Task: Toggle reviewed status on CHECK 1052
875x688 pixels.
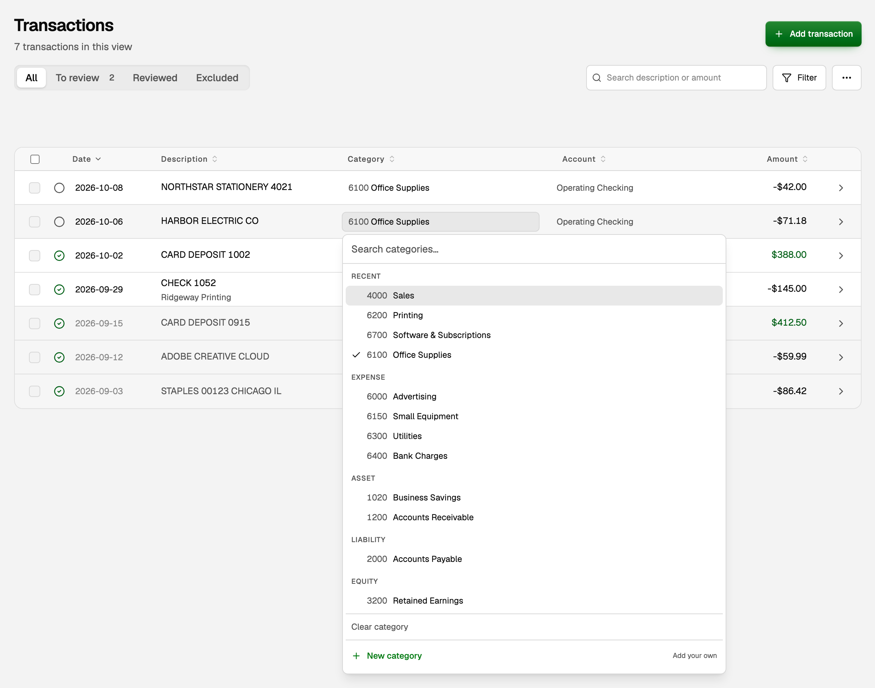Action: 59,289
